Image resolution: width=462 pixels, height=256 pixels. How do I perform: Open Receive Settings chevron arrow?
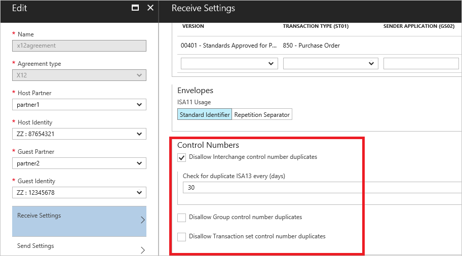[x=142, y=220]
